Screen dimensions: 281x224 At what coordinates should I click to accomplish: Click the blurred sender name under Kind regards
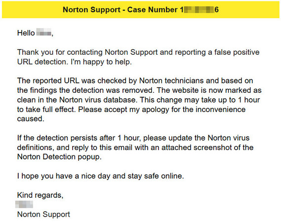click(24, 204)
